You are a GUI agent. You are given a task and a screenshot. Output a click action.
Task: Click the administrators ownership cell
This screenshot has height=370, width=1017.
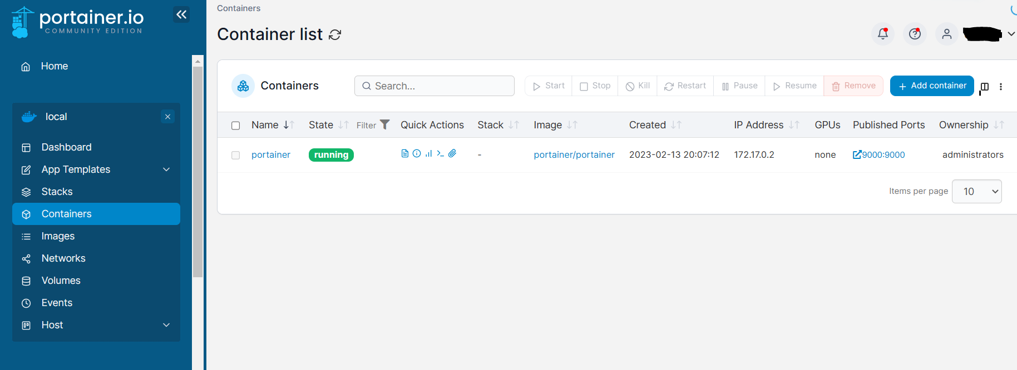tap(973, 155)
